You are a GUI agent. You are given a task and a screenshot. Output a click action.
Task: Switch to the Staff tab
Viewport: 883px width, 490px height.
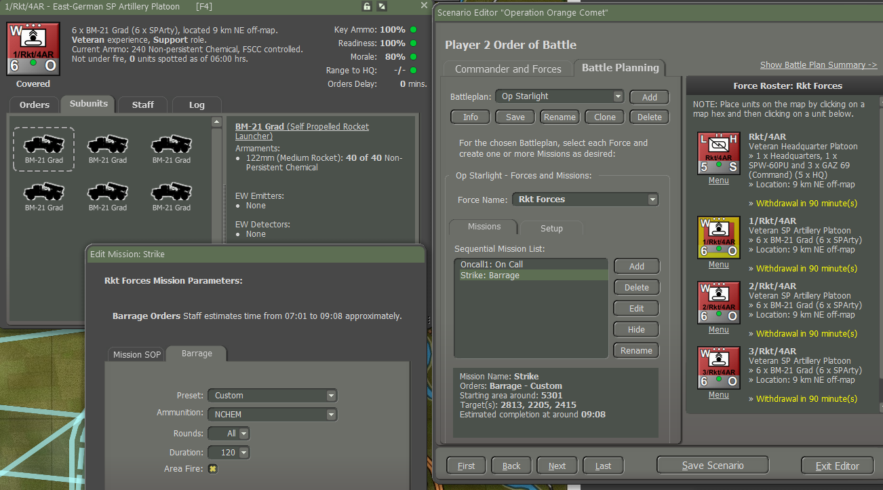coord(143,105)
